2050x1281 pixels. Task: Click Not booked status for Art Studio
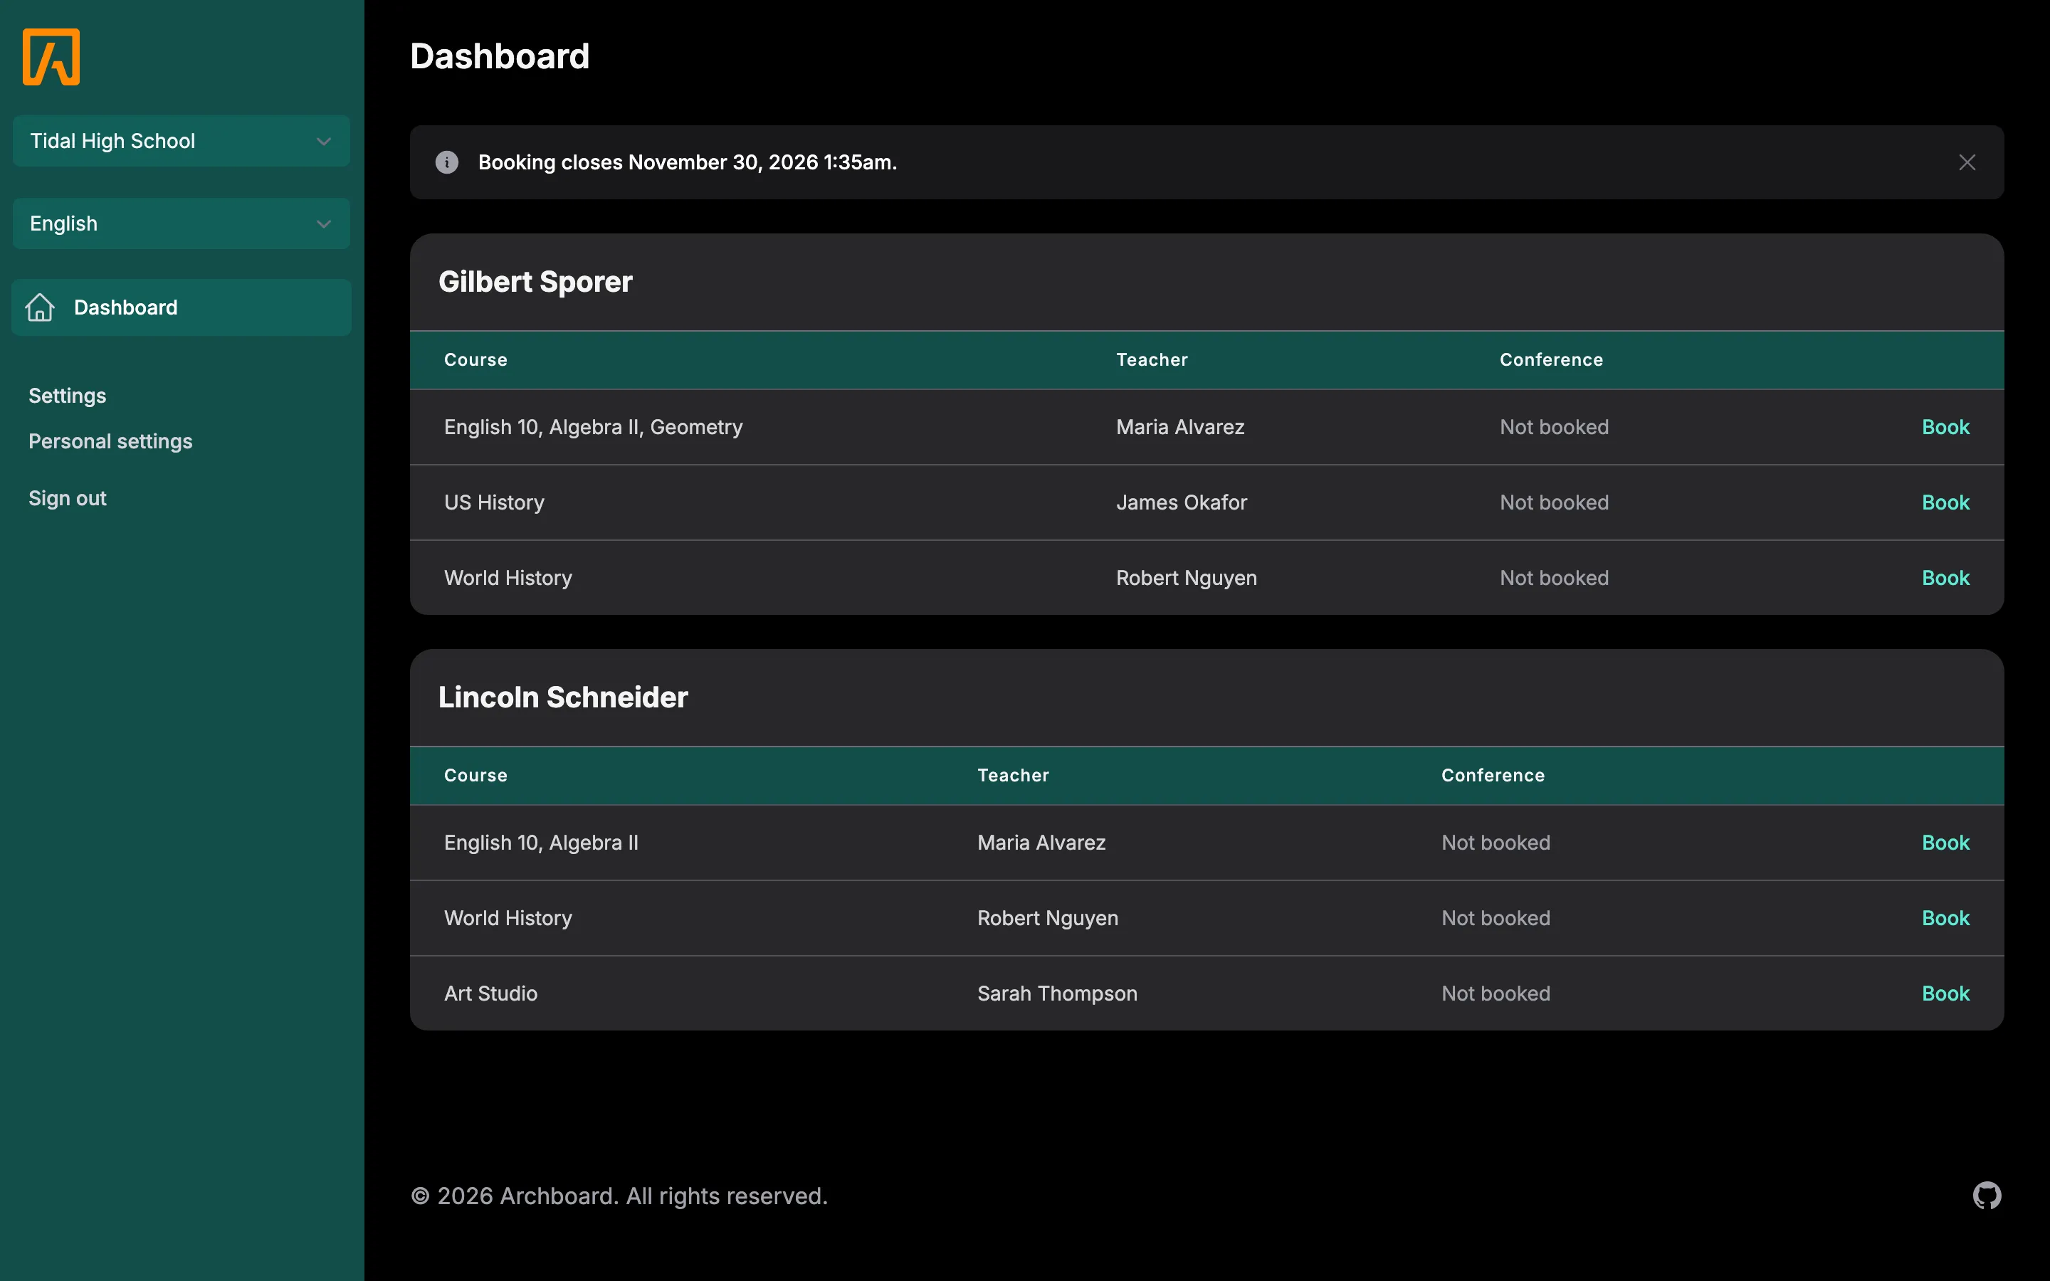1495,993
